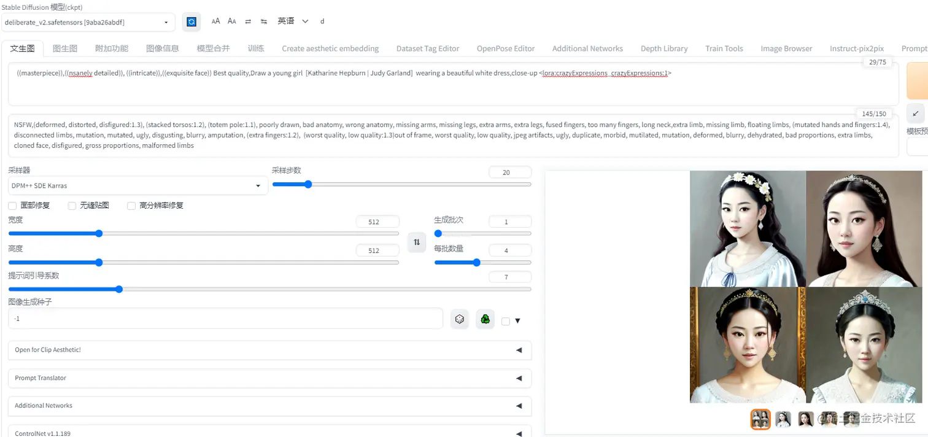The width and height of the screenshot is (928, 437).
Task: Swap width and height values
Action: (x=417, y=242)
